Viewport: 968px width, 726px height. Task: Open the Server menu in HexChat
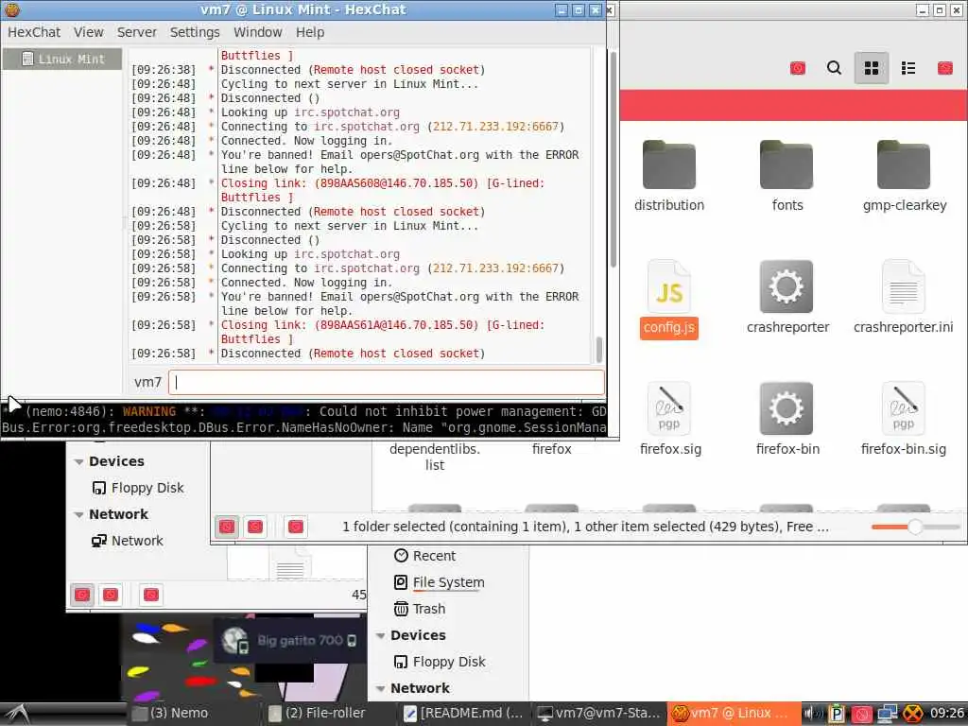[x=136, y=32]
